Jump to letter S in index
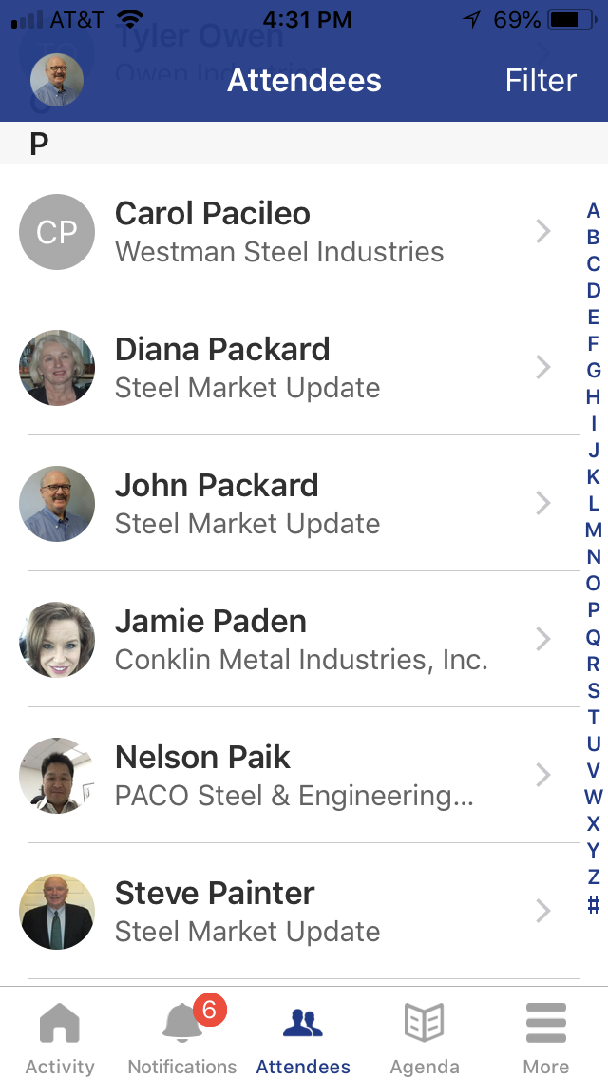608x1080 pixels. click(x=594, y=690)
